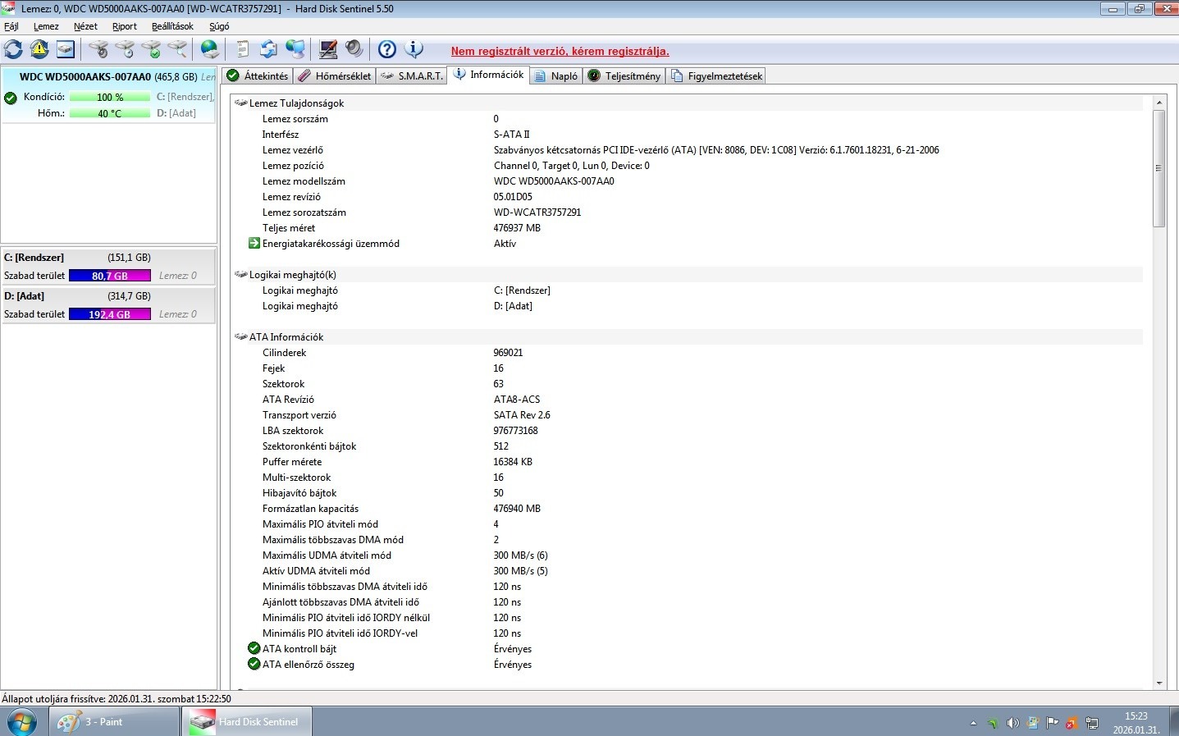Click the 'Nem regisztrált verzió, kérem regisztrálja' link
1179x736 pixels.
(560, 51)
